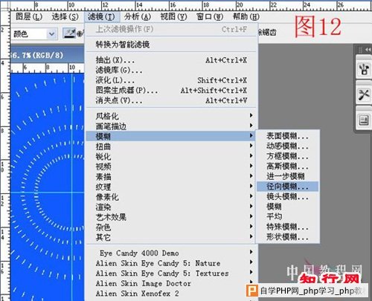Image resolution: width=372 pixels, height=301 pixels.
Task: Expand the 风格化 submenu
Action: 171,116
